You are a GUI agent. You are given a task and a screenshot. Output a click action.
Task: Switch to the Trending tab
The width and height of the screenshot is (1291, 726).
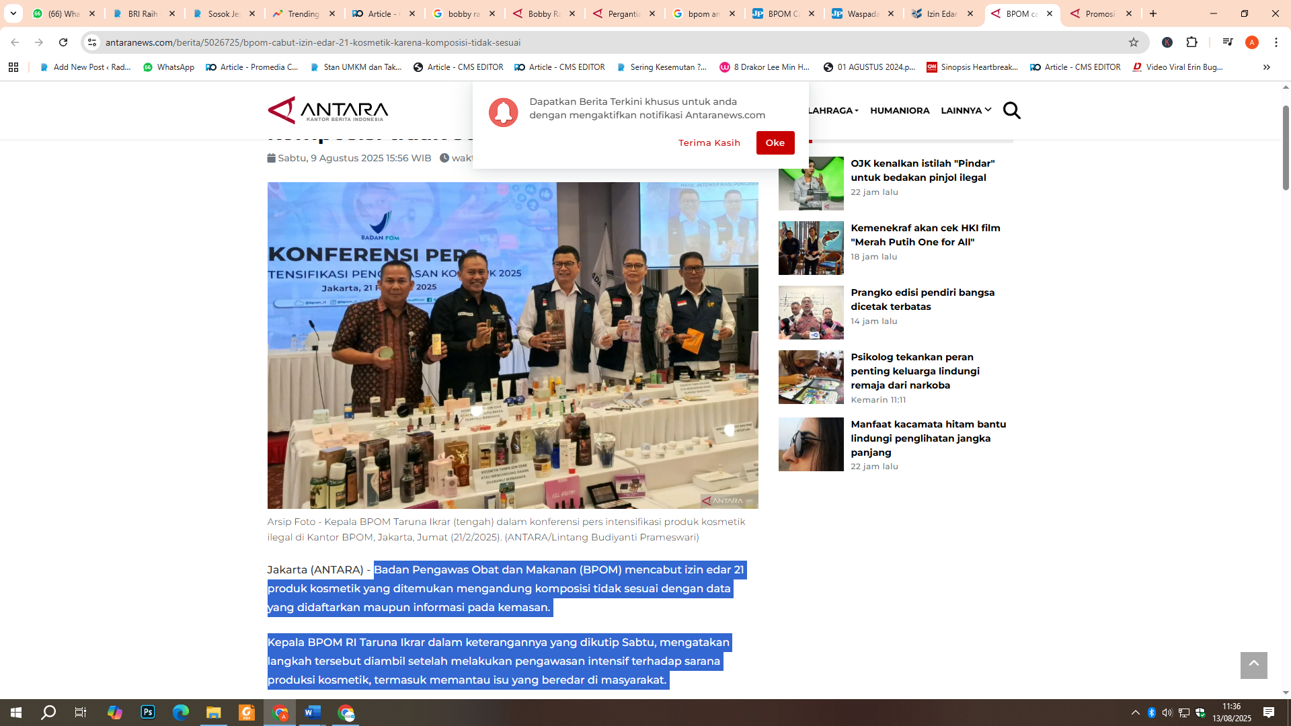tap(304, 13)
